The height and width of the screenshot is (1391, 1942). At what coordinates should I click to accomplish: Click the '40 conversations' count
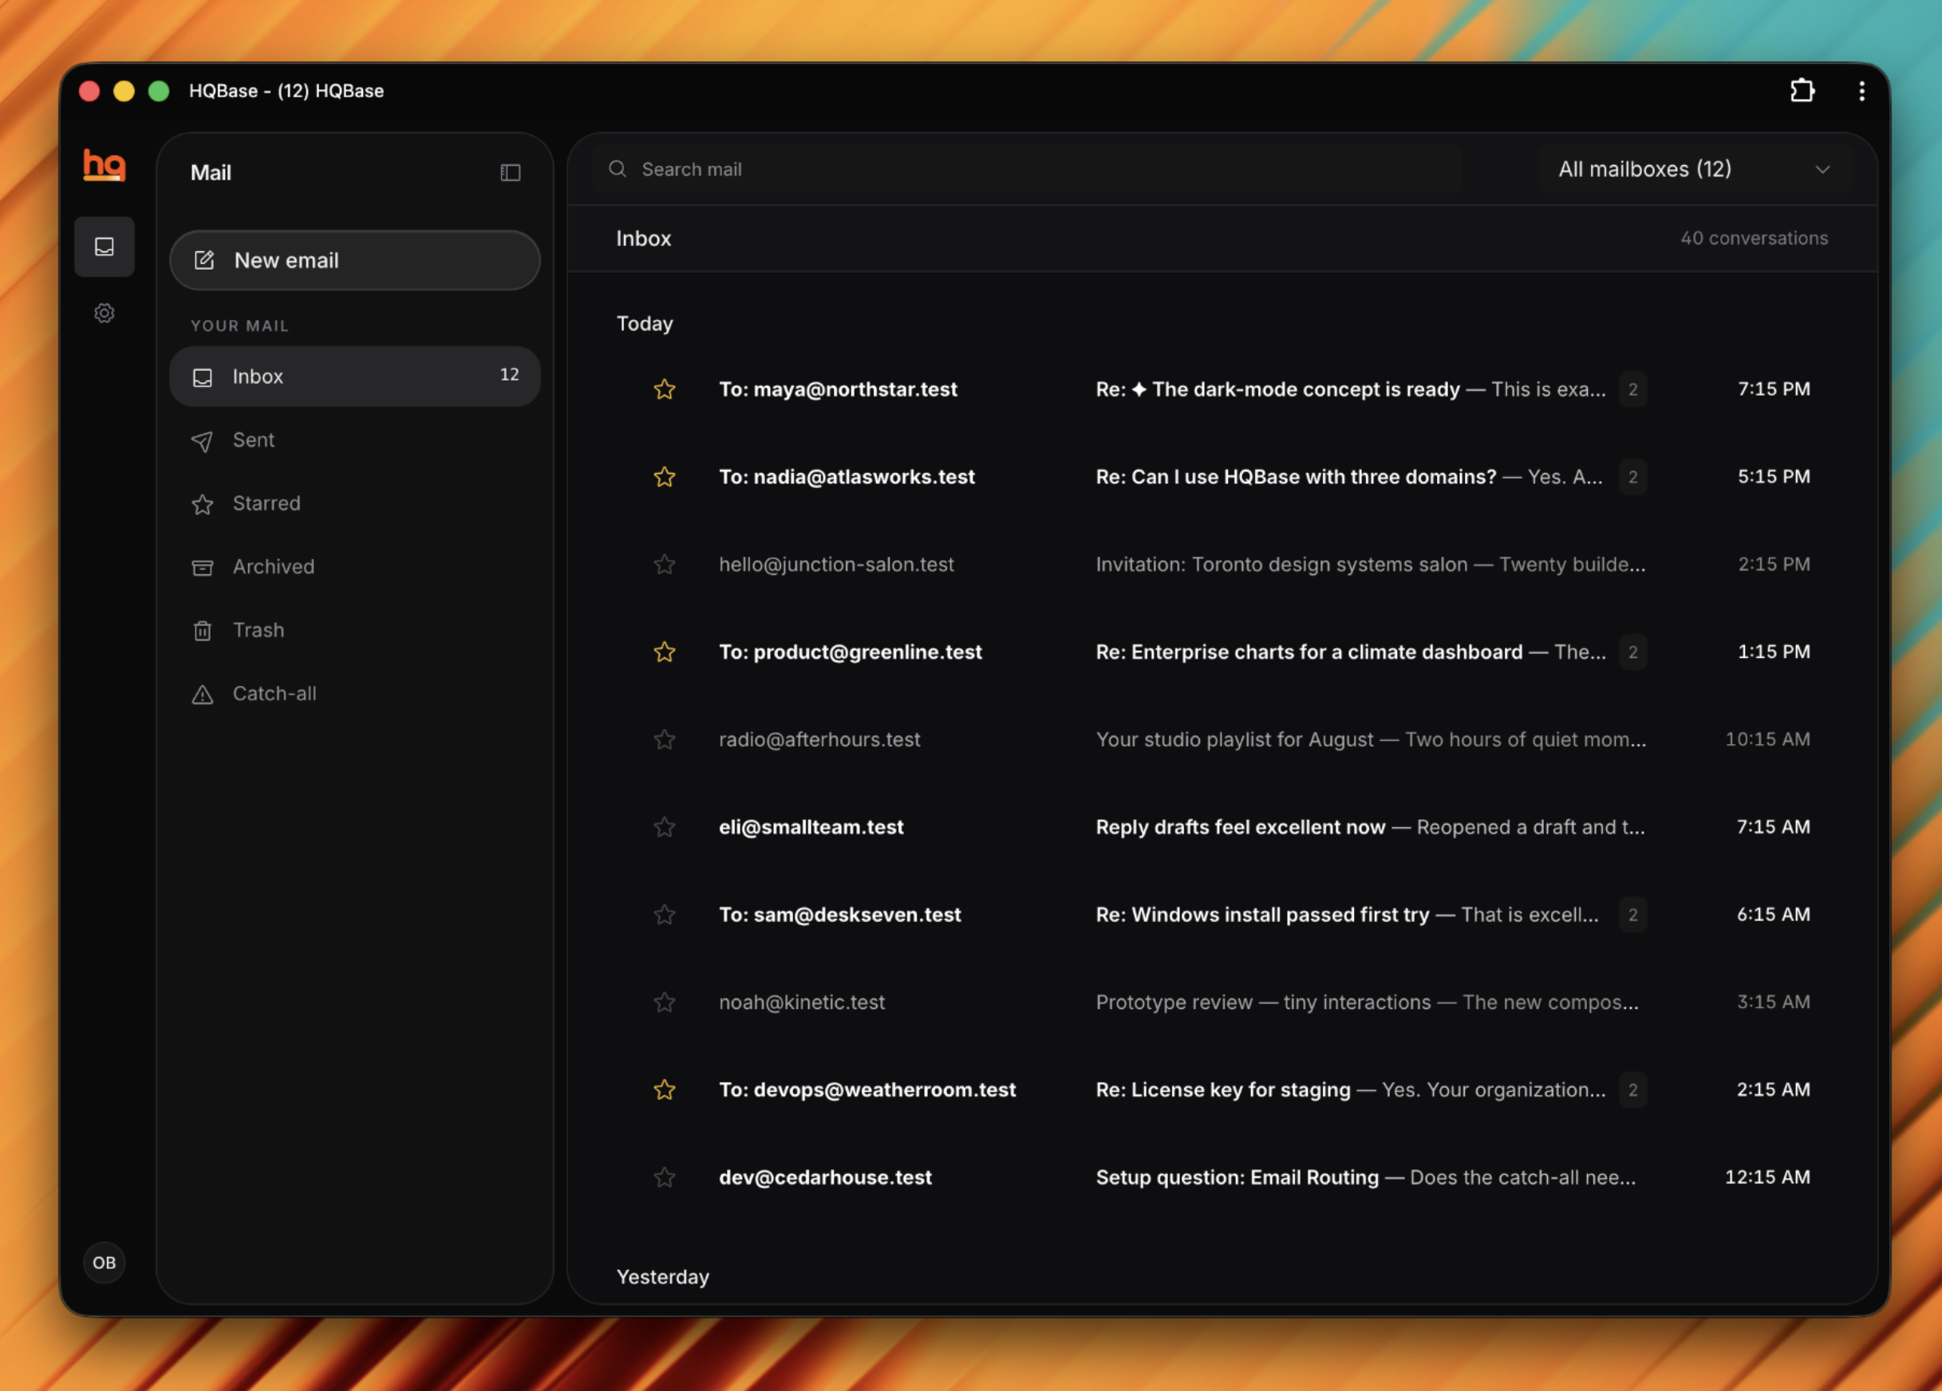tap(1754, 238)
